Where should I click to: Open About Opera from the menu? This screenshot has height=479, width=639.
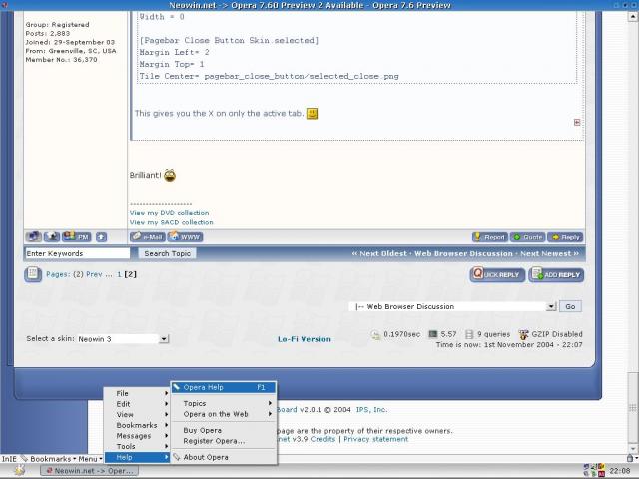coord(224,457)
